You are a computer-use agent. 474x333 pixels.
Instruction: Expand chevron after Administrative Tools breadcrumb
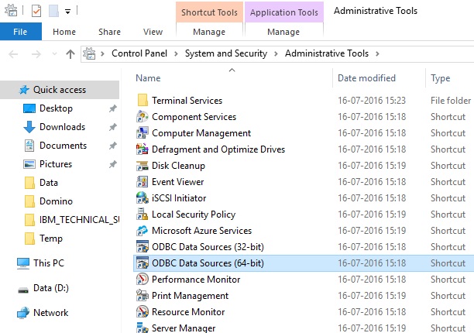[x=377, y=53]
